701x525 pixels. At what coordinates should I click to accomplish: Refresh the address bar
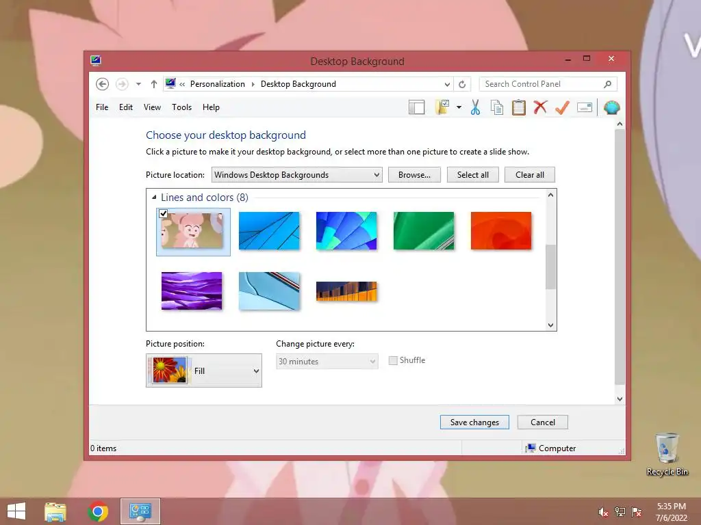[462, 84]
